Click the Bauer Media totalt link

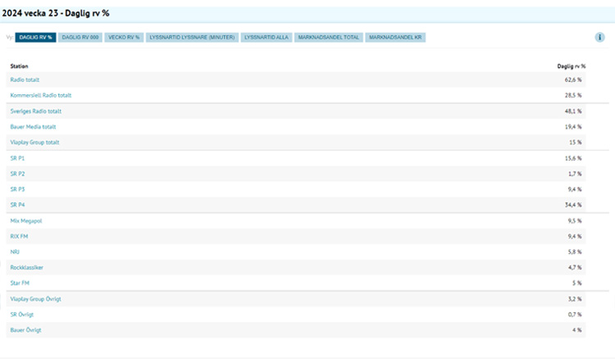click(x=33, y=126)
